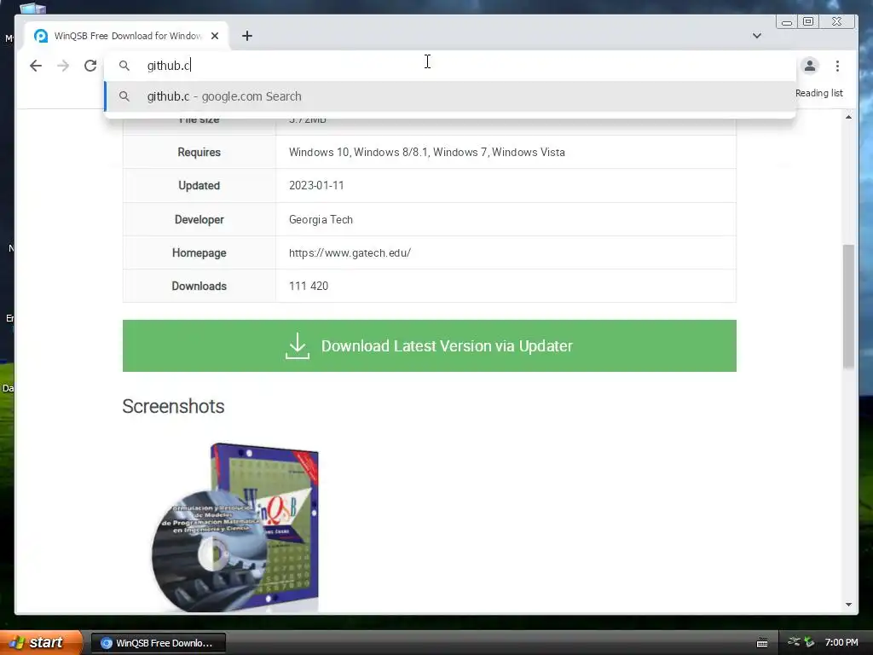Click the 'Updated' row label
Screen dimensions: 873x655
click(x=199, y=185)
